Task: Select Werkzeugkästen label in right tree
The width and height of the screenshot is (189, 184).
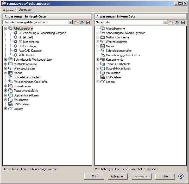Action: tap(116, 42)
